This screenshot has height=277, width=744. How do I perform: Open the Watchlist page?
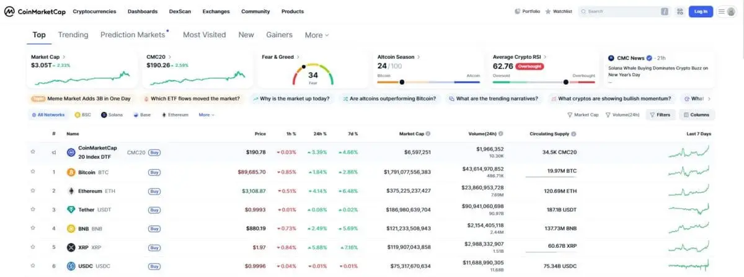(x=559, y=11)
